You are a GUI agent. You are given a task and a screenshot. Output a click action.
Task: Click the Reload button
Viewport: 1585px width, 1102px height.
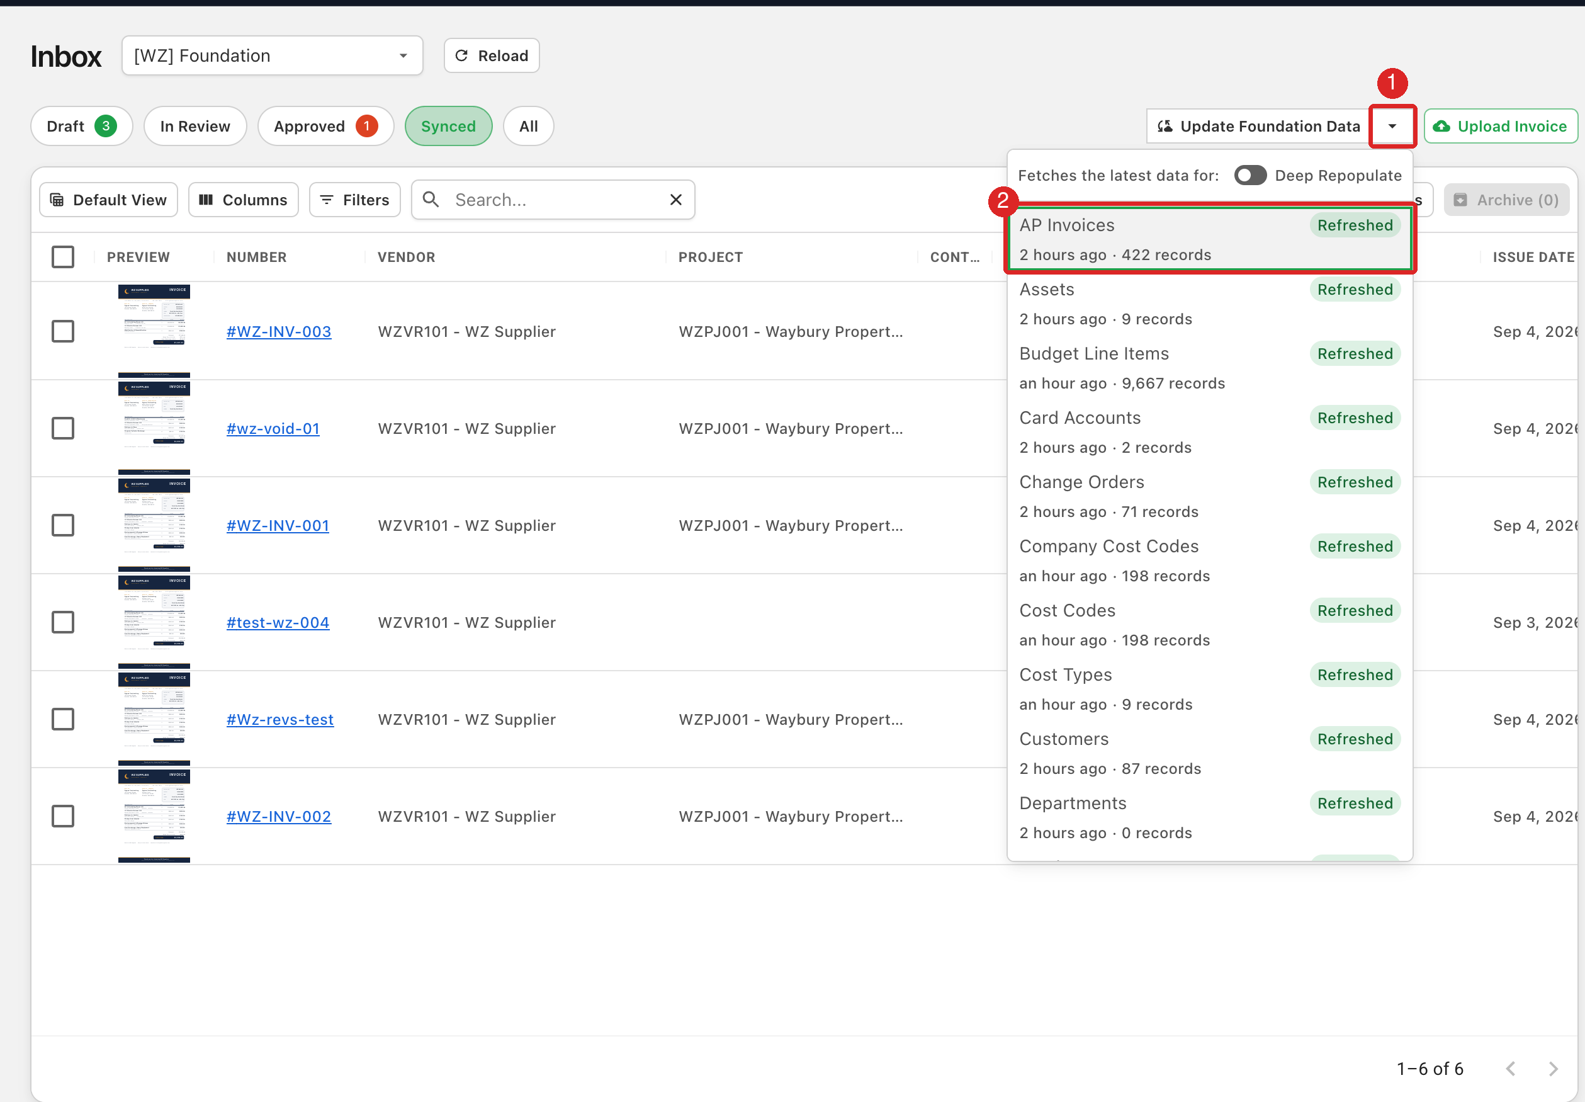[492, 56]
